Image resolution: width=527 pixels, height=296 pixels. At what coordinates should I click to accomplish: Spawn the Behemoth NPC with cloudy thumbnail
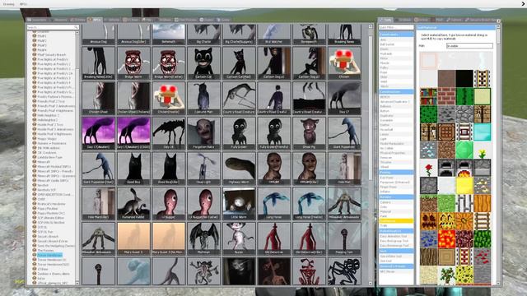point(168,35)
